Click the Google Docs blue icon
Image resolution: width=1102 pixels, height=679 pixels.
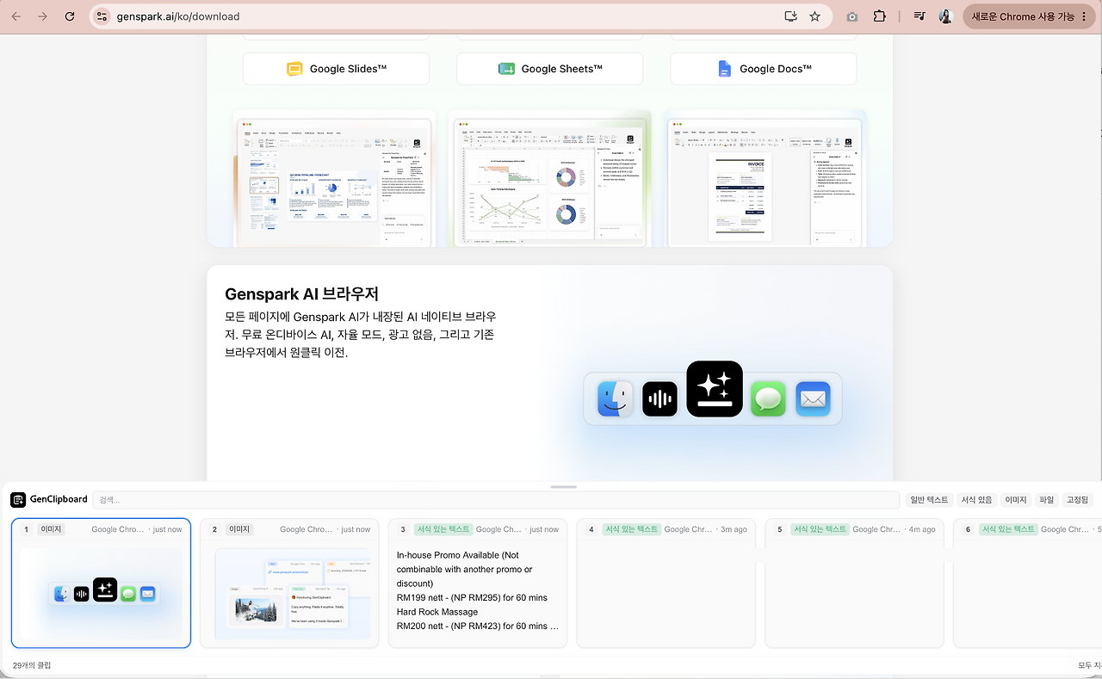(x=725, y=69)
